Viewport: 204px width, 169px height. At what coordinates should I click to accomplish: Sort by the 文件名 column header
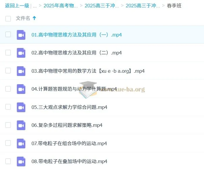click(23, 18)
